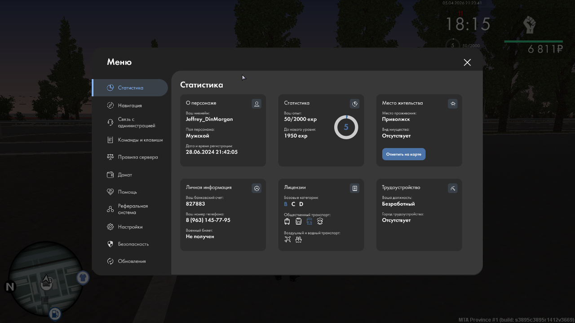This screenshot has width=575, height=323.
Task: Open Команды и клавиши section
Action: (140, 140)
